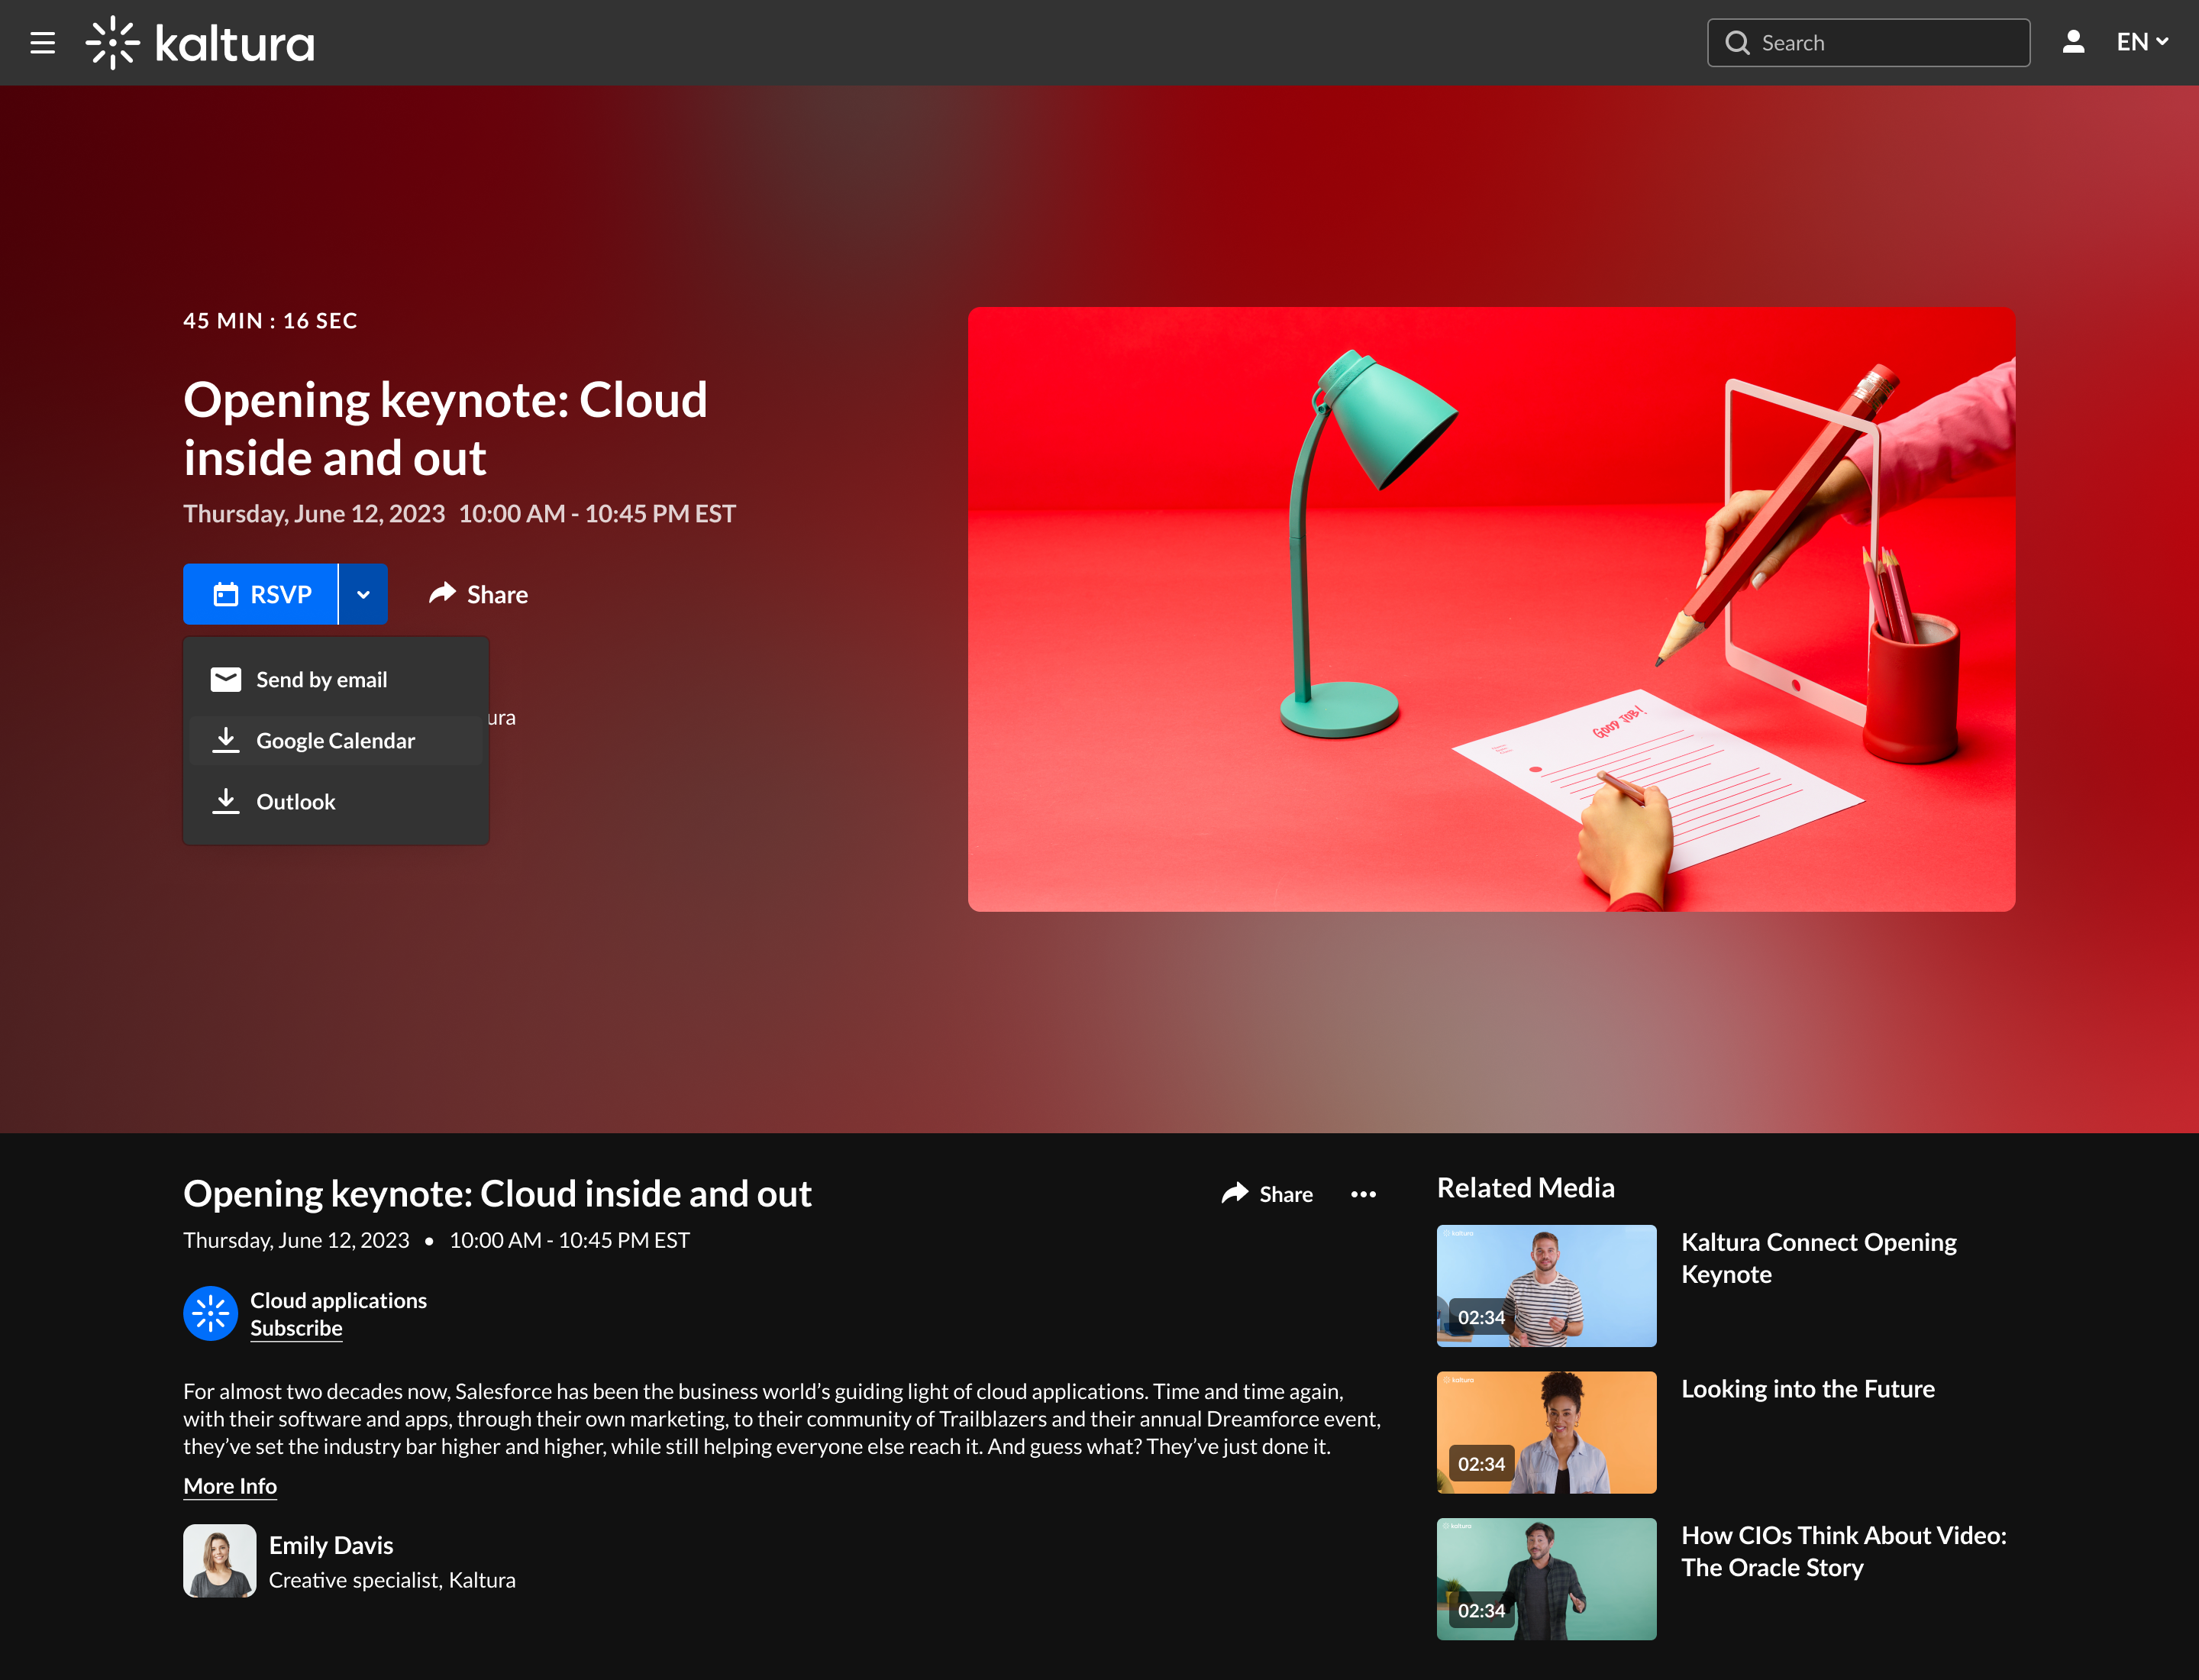Select Outlook download option
This screenshot has height=1680, width=2199.
click(x=295, y=802)
